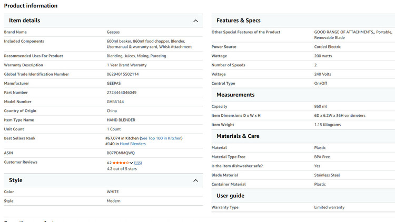Select the power source Corded Electric
The height and width of the screenshot is (222, 395).
tap(327, 47)
